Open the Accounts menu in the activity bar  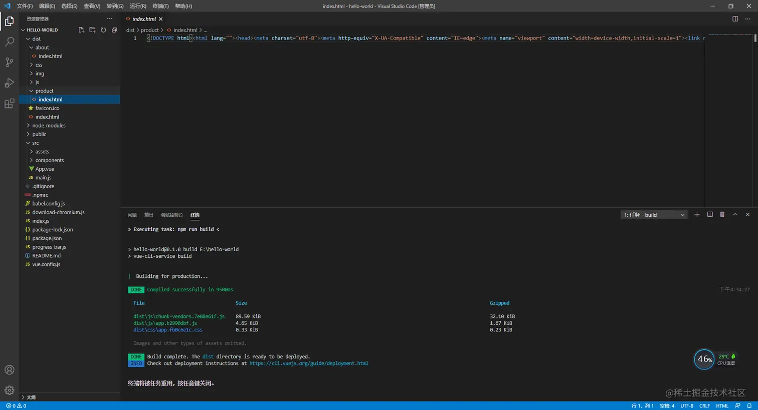(9, 370)
